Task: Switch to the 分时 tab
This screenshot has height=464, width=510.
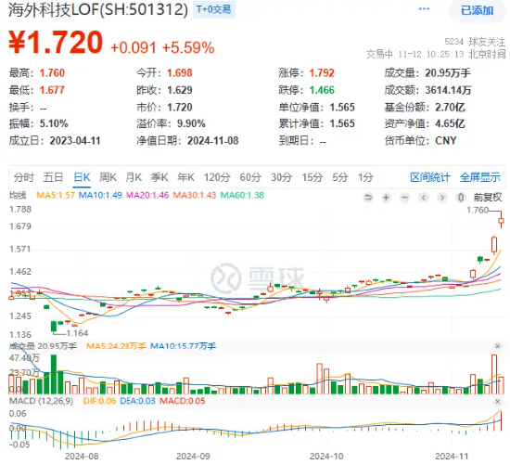Action: click(x=23, y=177)
